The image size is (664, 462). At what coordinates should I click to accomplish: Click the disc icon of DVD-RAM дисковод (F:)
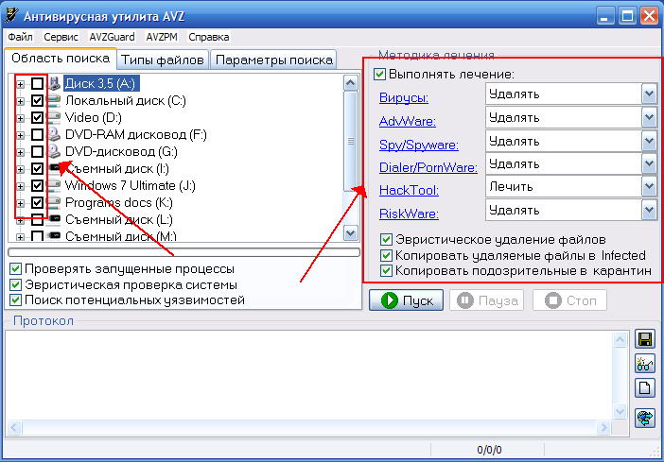point(54,134)
